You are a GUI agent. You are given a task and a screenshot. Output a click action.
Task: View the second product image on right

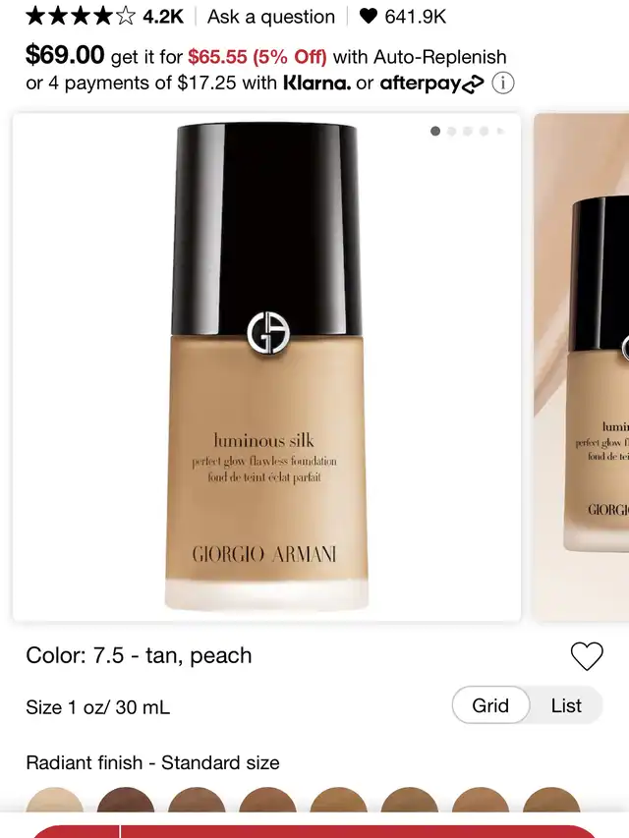pos(582,367)
